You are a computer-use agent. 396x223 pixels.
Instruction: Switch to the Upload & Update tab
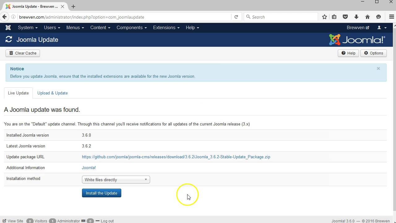pos(53,93)
